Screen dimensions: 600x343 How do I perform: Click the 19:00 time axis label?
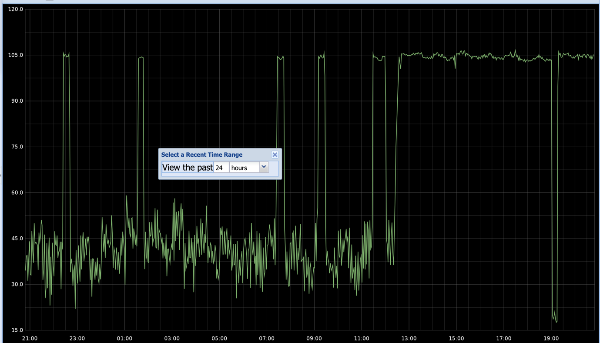pos(551,338)
